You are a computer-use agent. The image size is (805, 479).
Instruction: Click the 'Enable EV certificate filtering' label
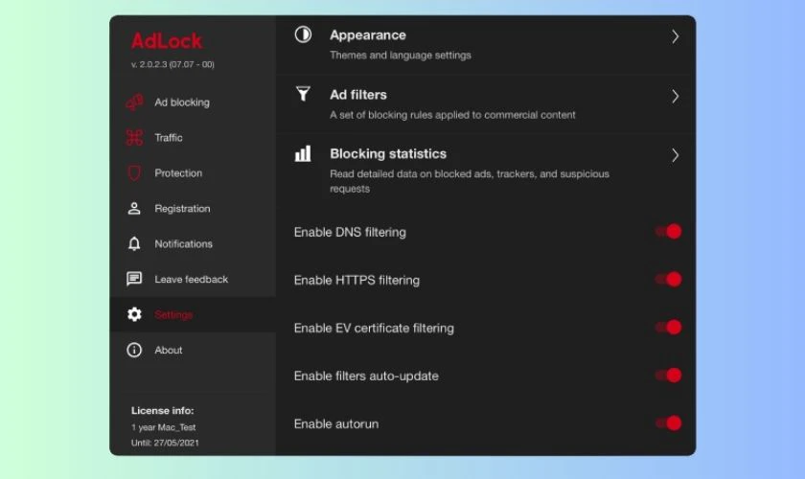[374, 328]
